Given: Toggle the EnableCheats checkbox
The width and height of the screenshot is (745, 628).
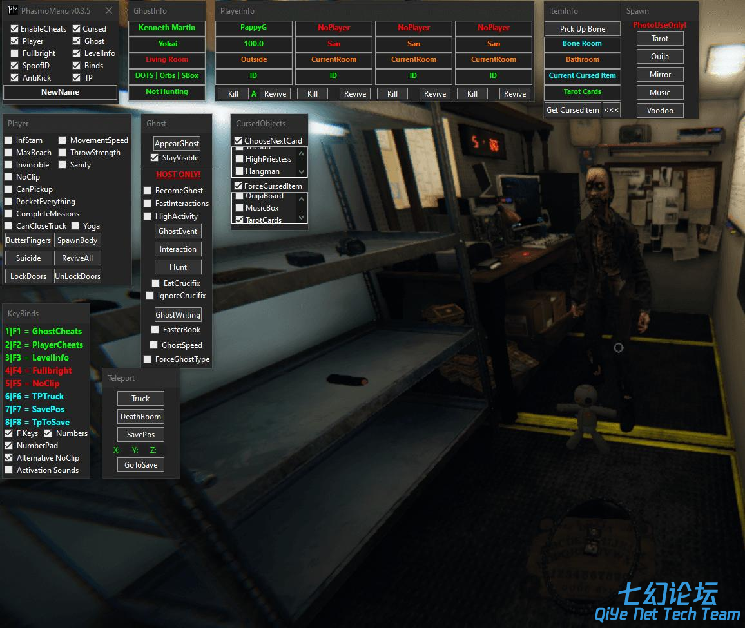Looking at the screenshot, I should coord(14,29).
